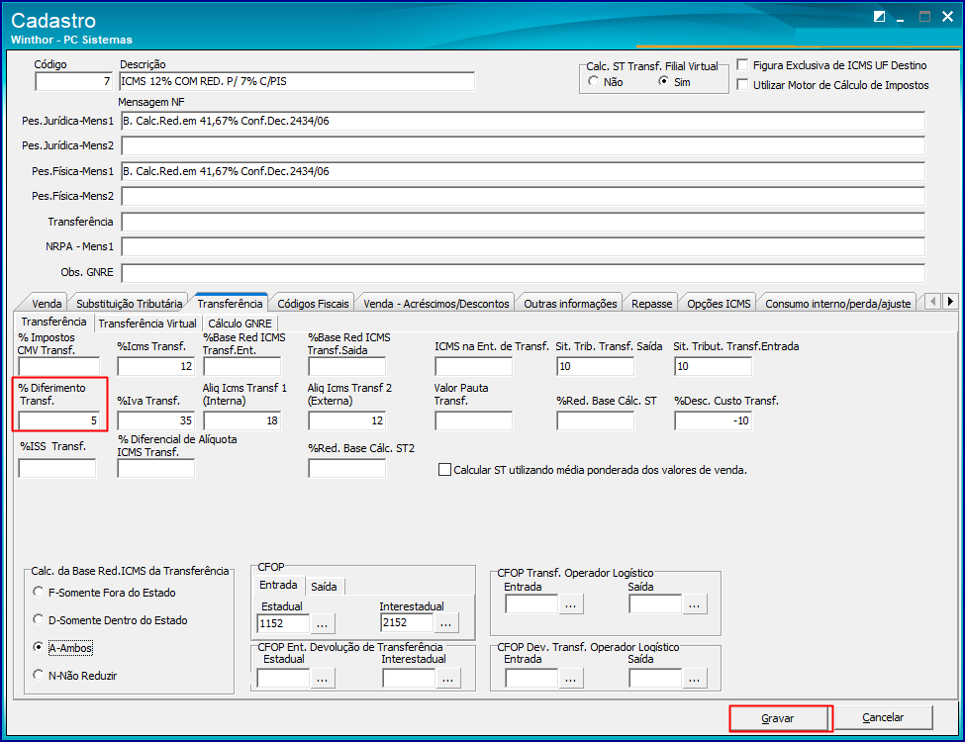Edit %Iva Transf. field

tap(156, 420)
